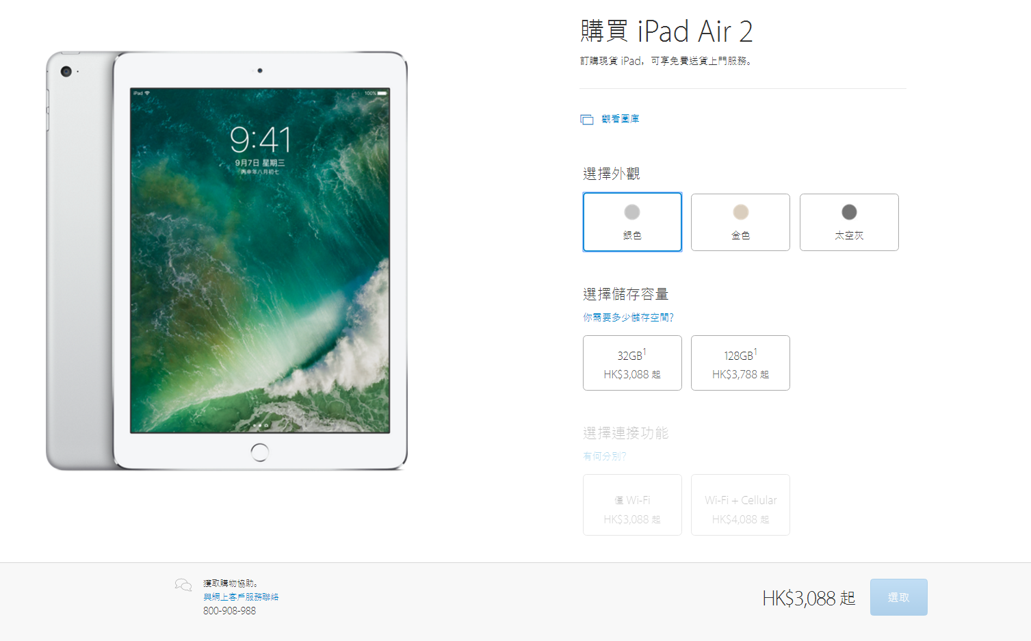Click the HK$3,088 起 price summary

click(x=809, y=599)
